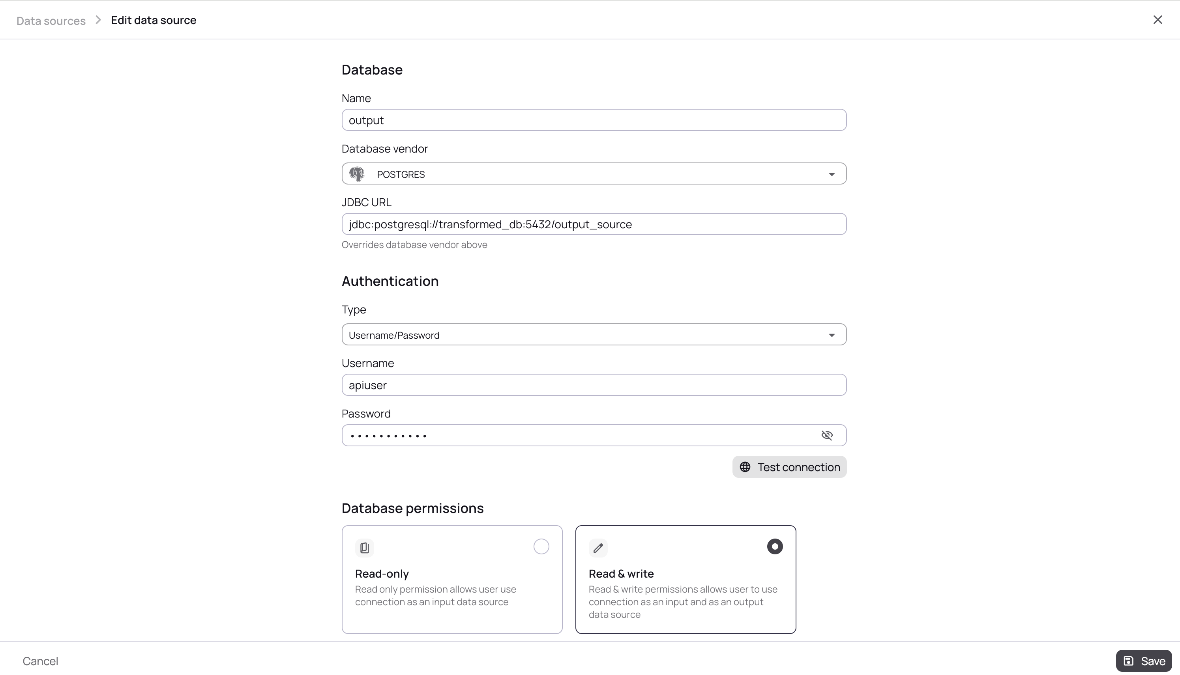Click the breadcrumb chevron separator
The height and width of the screenshot is (675, 1180).
pyautogui.click(x=98, y=20)
